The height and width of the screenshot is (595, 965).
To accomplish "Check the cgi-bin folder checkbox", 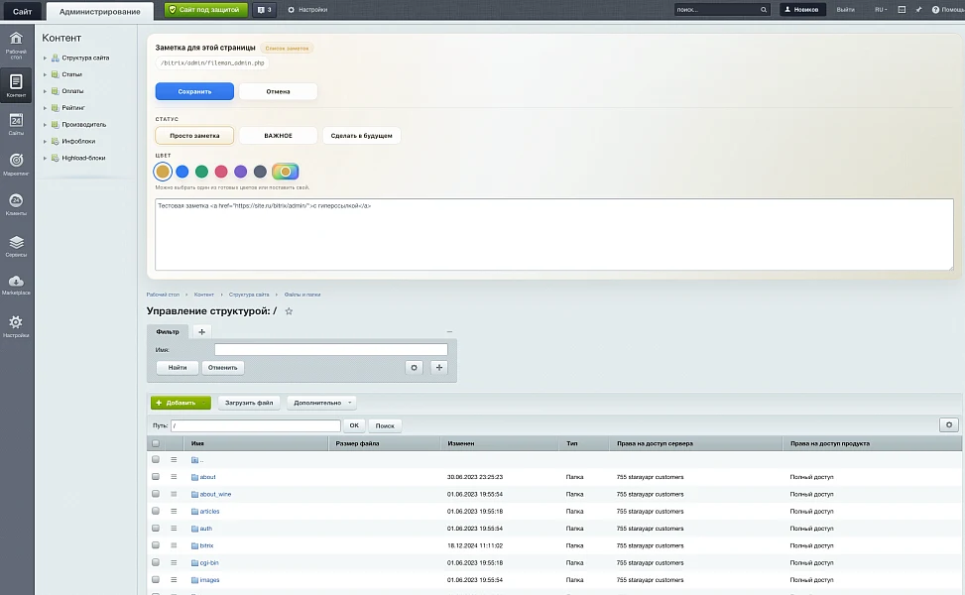I will 156,562.
